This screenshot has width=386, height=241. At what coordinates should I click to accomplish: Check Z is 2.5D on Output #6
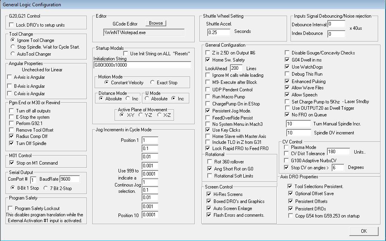pyautogui.click(x=208, y=53)
